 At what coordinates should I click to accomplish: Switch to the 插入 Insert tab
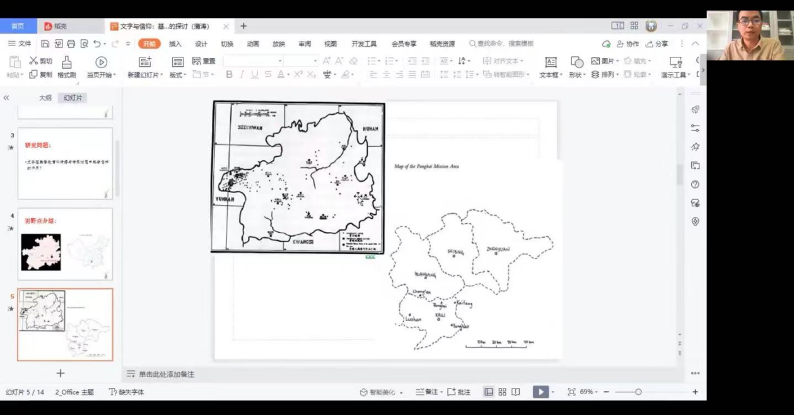click(175, 44)
